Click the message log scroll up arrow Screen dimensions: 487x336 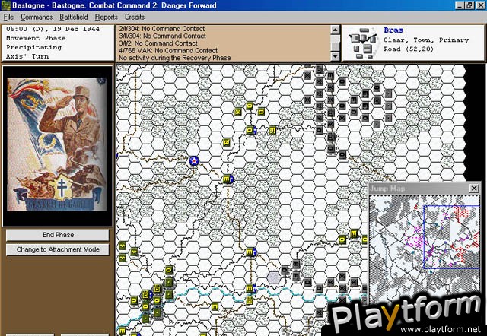tap(335, 30)
